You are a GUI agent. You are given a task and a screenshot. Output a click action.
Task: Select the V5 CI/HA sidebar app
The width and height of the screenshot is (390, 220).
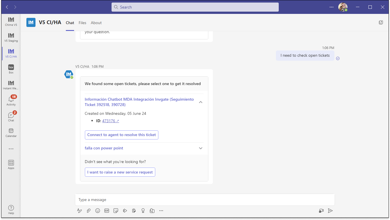(11, 53)
